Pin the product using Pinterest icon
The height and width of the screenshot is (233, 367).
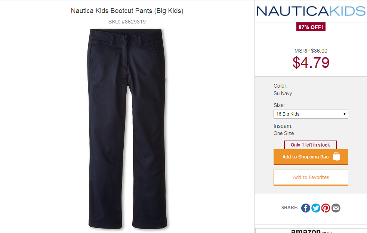point(326,208)
